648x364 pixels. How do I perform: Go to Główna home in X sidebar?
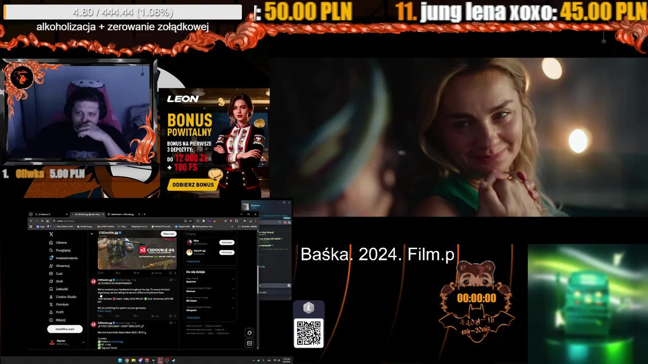[58, 243]
